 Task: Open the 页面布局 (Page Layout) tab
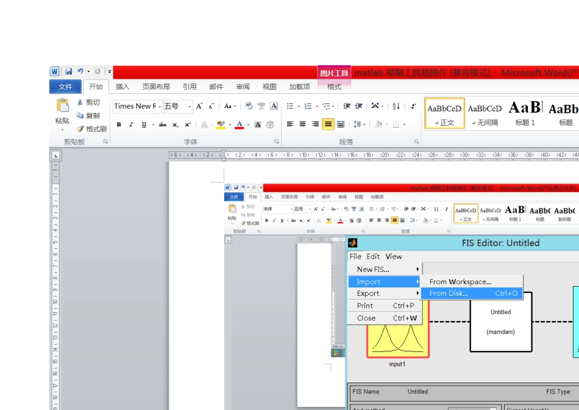tap(156, 87)
